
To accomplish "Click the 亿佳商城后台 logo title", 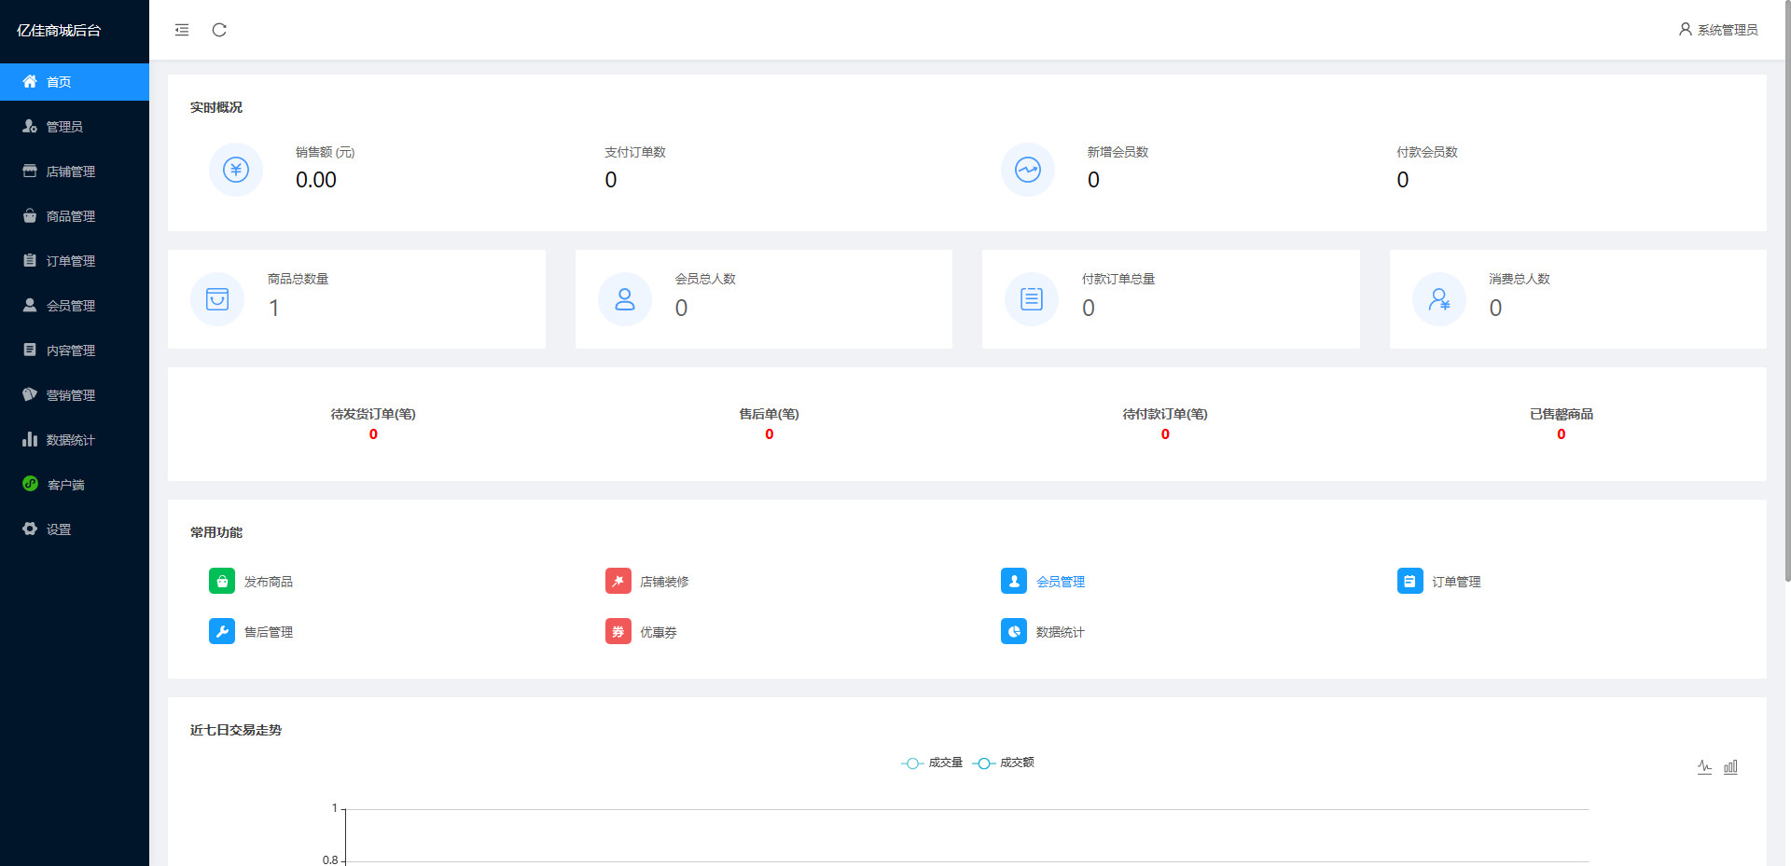I will click(59, 30).
